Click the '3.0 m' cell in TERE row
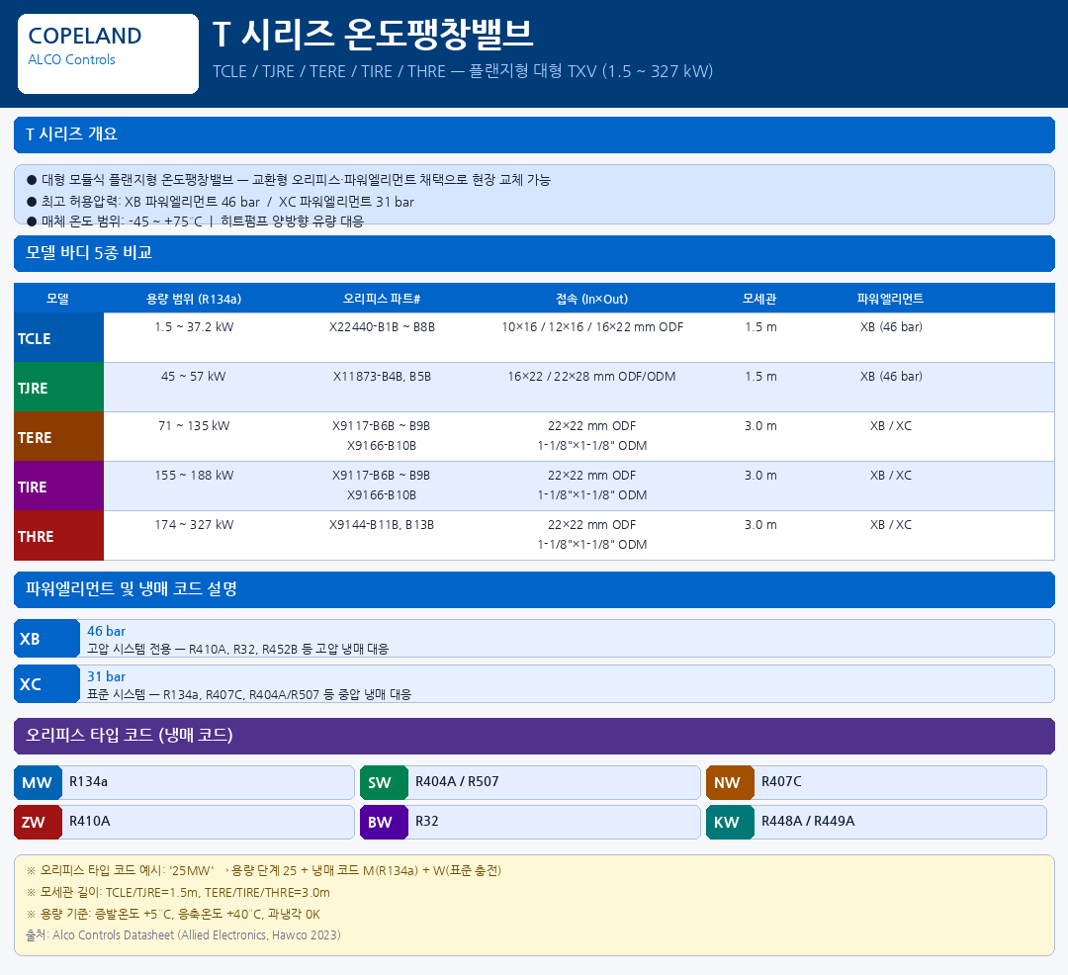Image resolution: width=1068 pixels, height=975 pixels. [760, 426]
